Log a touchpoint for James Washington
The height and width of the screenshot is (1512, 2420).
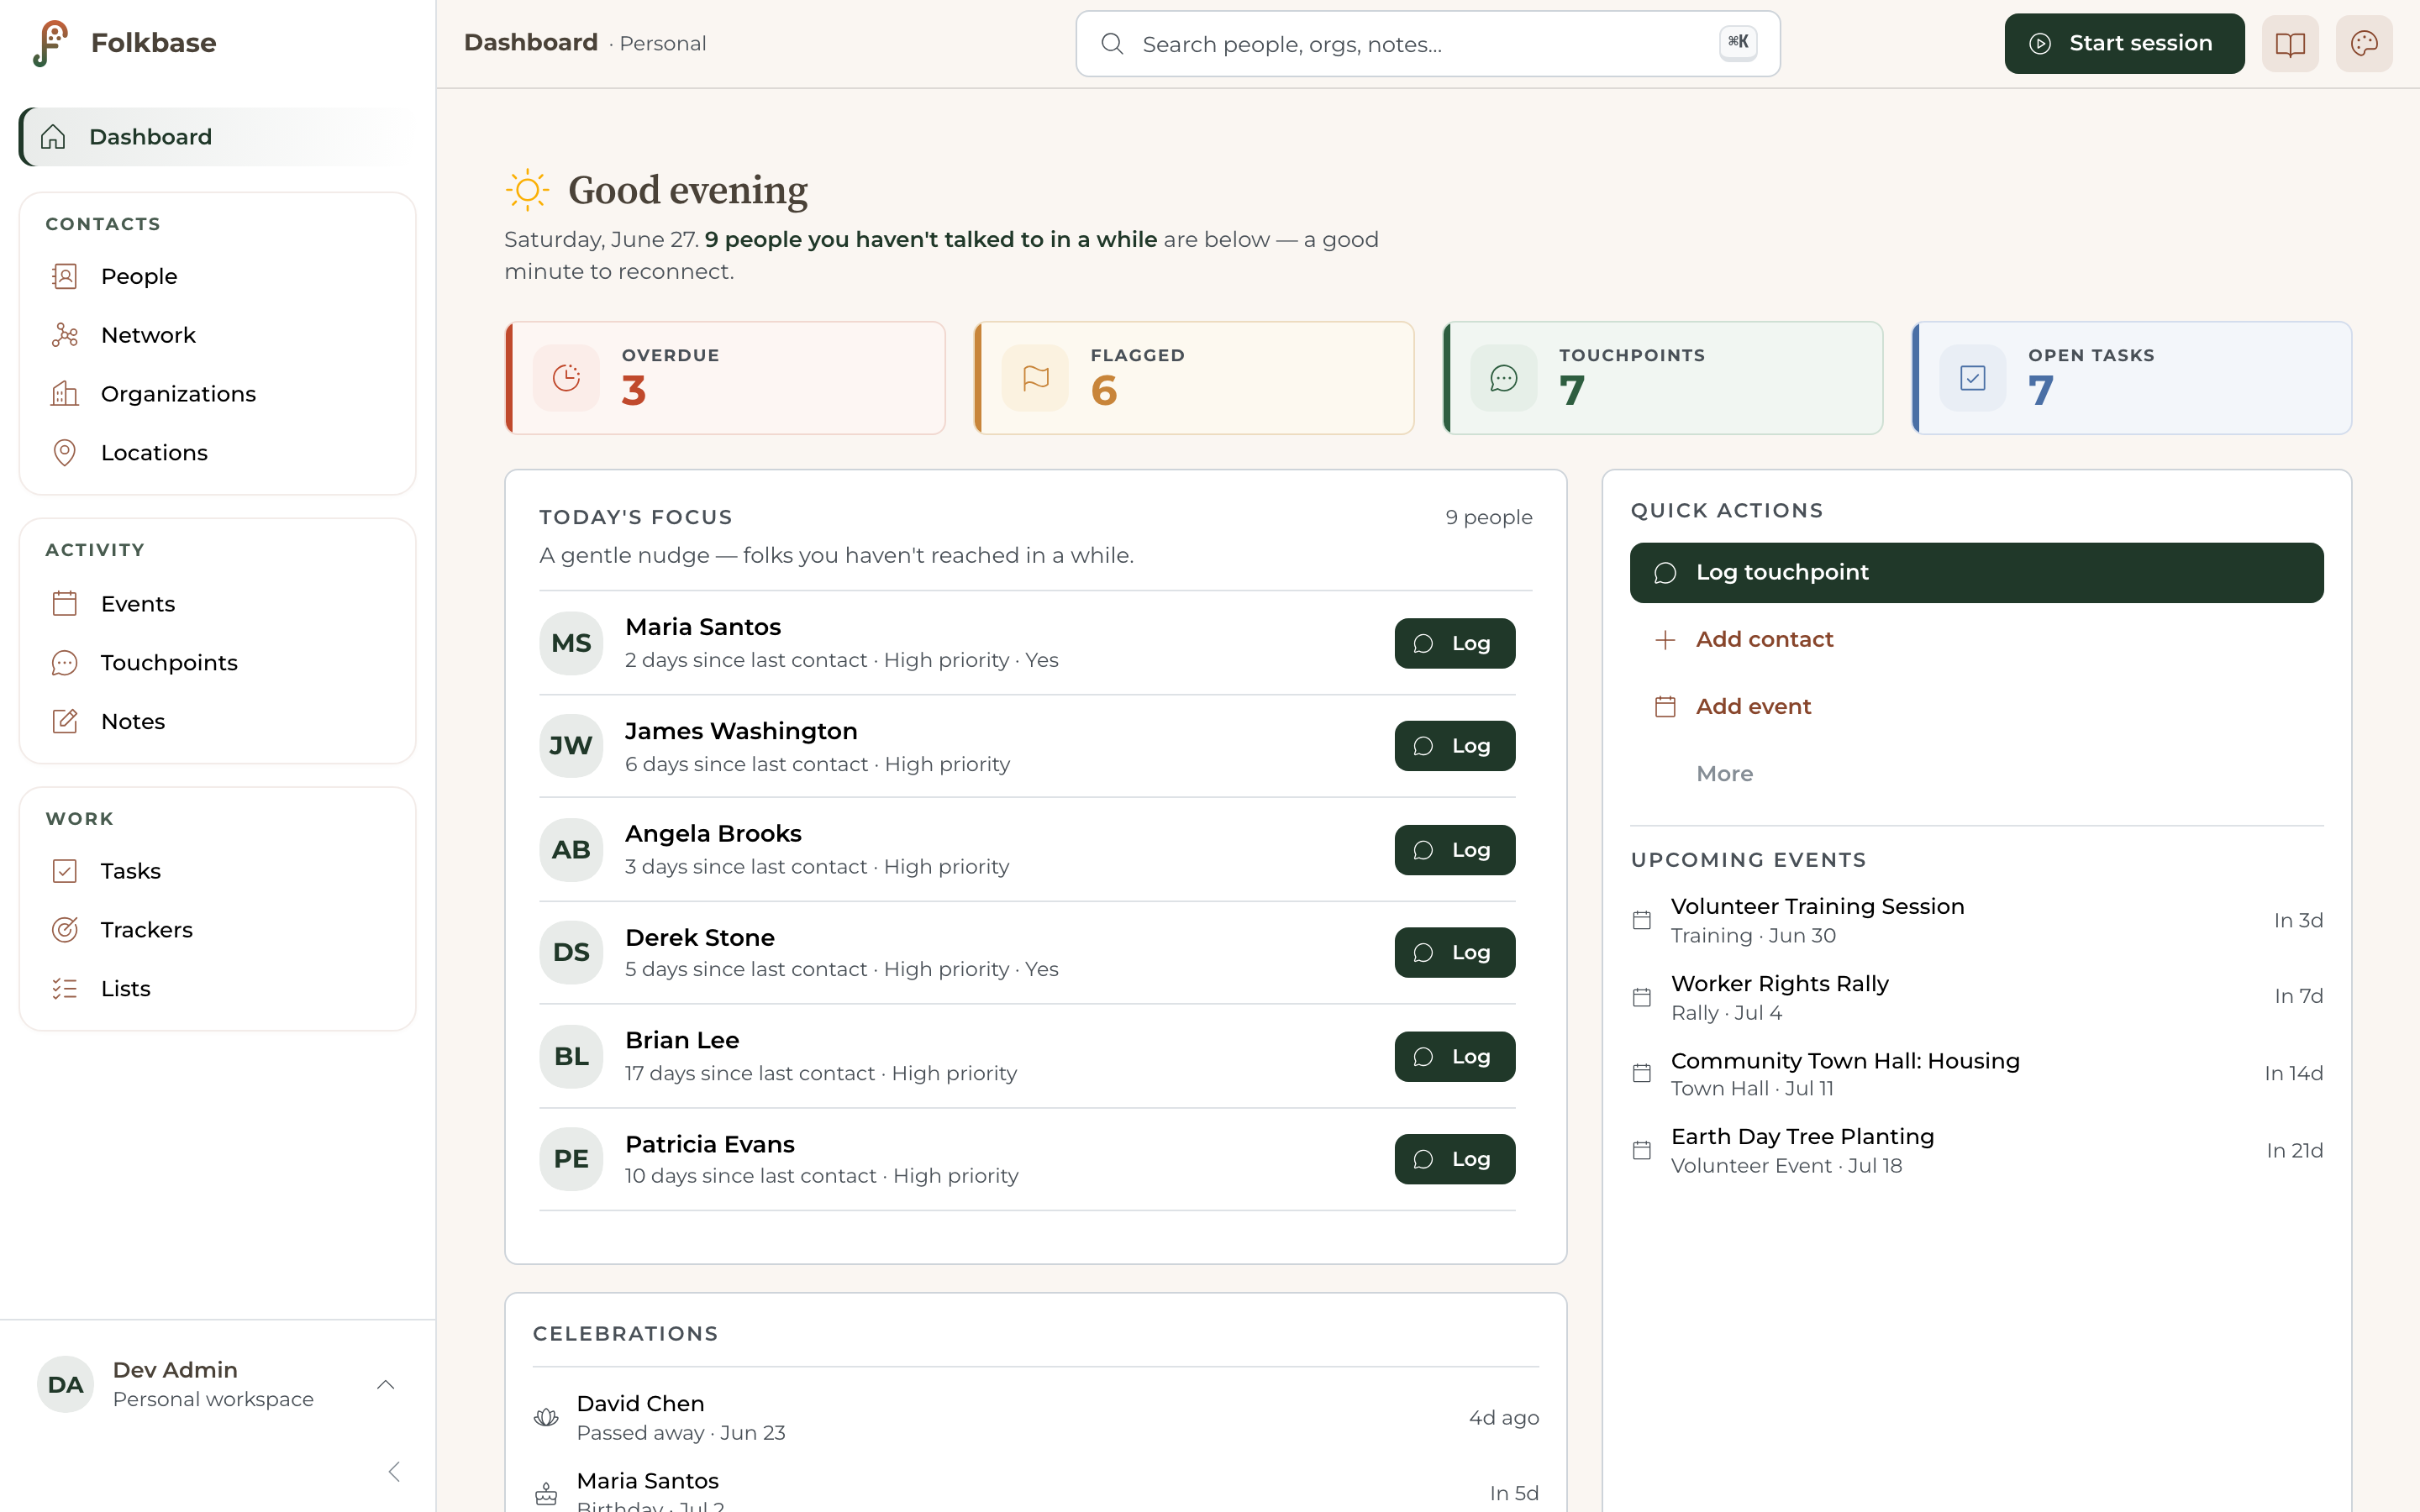pos(1455,746)
